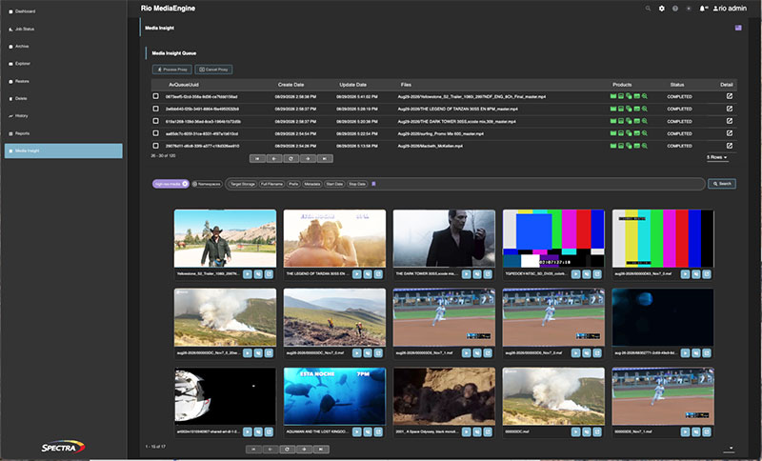Open History in the sidebar
This screenshot has height=461, width=762.
(x=21, y=116)
